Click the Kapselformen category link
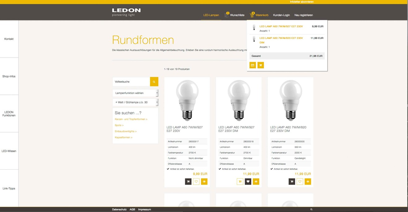This screenshot has height=212, width=408. click(x=123, y=138)
